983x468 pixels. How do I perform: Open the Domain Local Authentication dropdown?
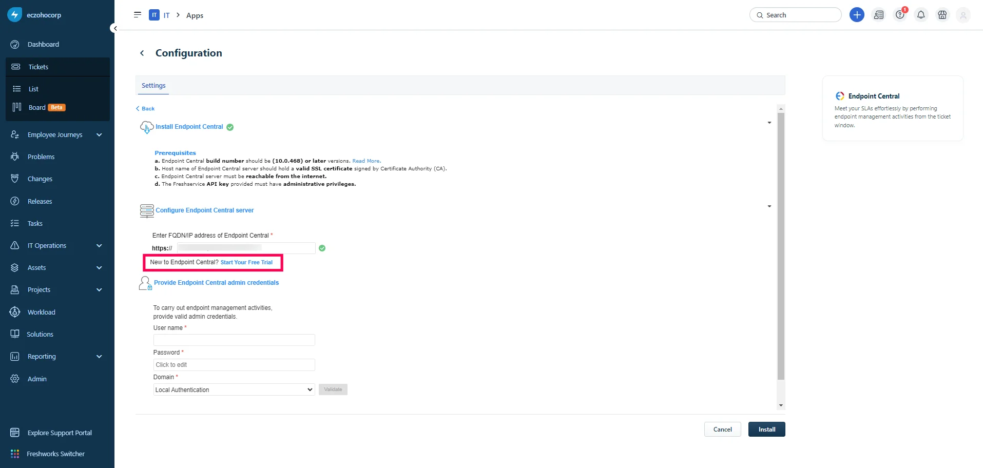tap(234, 389)
